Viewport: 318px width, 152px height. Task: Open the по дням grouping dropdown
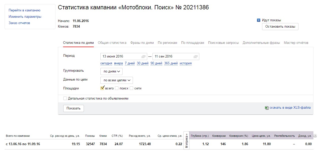111,71
